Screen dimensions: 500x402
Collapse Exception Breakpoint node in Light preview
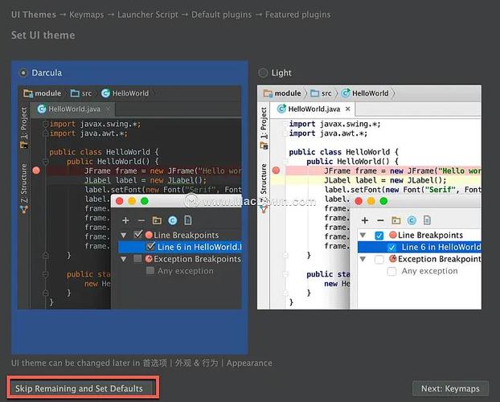363,259
